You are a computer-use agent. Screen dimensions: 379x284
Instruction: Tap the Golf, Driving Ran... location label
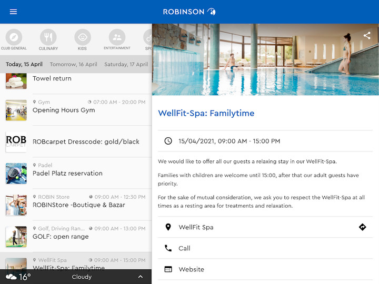click(x=62, y=228)
